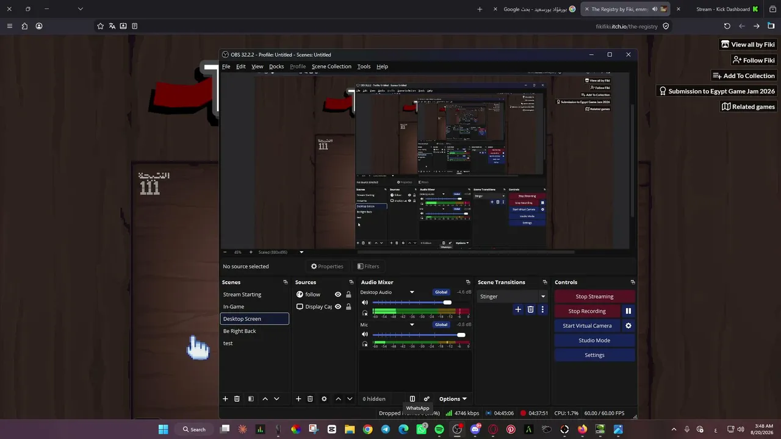
Task: Hide the Display Capture source eye icon
Action: (338, 307)
